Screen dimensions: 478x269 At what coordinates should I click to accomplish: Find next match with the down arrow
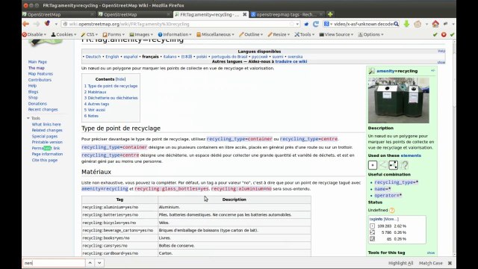pos(99,263)
